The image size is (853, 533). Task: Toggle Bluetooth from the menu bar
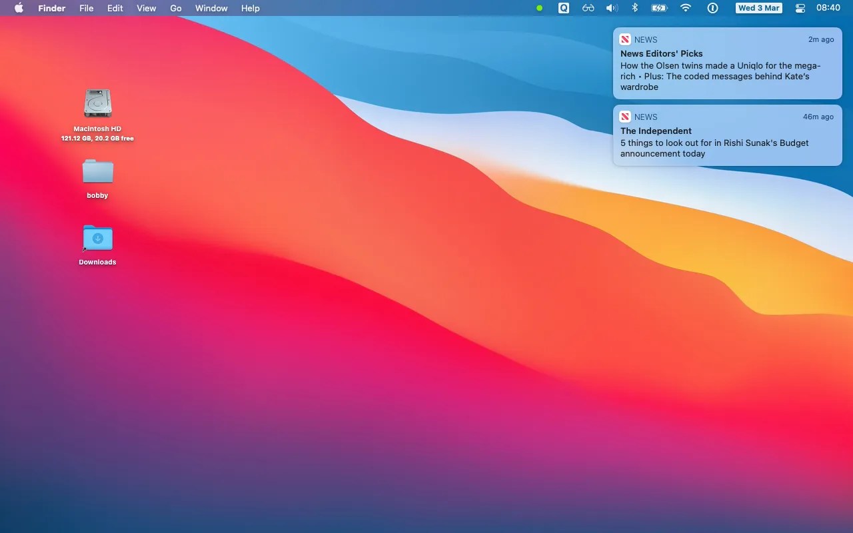click(634, 8)
